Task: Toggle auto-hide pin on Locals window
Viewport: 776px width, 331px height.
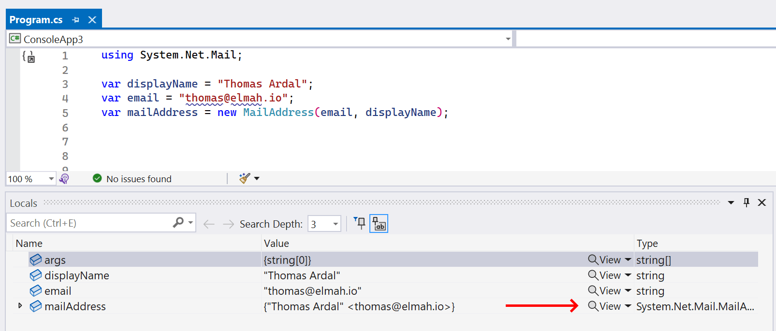Action: pyautogui.click(x=747, y=202)
